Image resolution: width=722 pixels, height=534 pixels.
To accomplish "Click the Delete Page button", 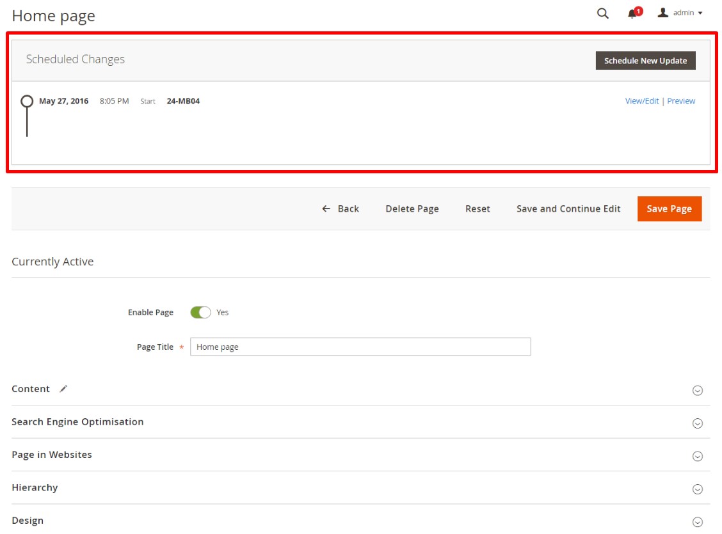I will [412, 209].
